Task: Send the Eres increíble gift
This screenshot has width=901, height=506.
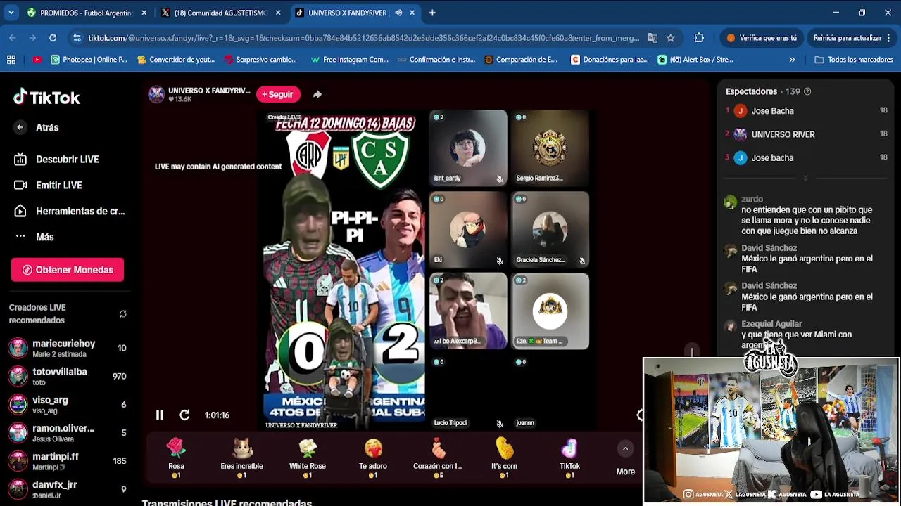Action: (x=241, y=458)
